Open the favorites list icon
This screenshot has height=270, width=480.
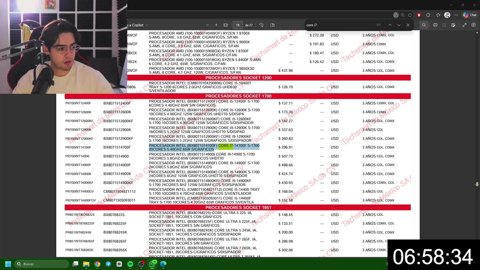click(438, 15)
